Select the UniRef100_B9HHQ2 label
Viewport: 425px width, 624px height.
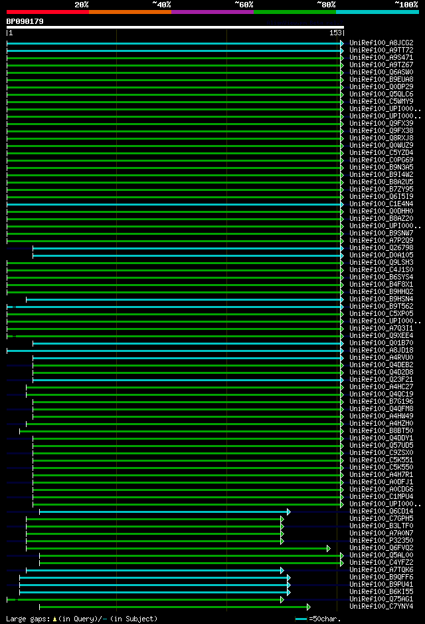tap(381, 292)
